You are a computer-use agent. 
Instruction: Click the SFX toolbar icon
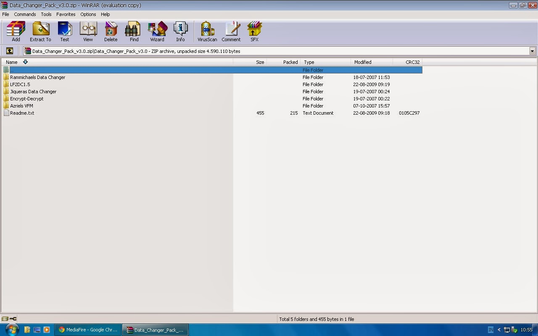click(254, 32)
